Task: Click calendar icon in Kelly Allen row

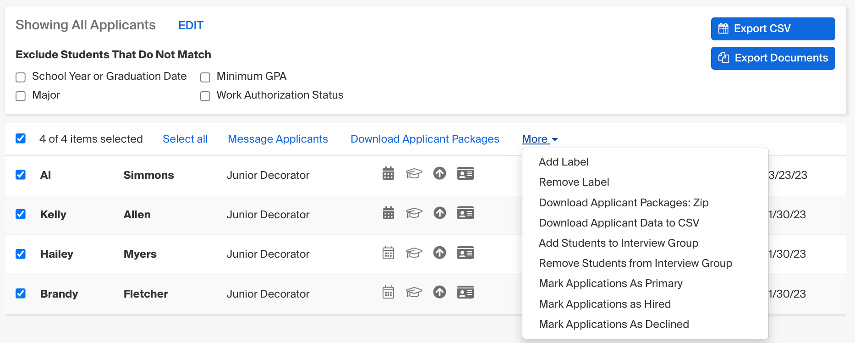Action: tap(388, 213)
